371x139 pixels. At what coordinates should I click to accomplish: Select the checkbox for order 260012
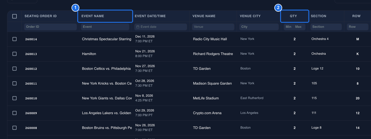(15, 69)
